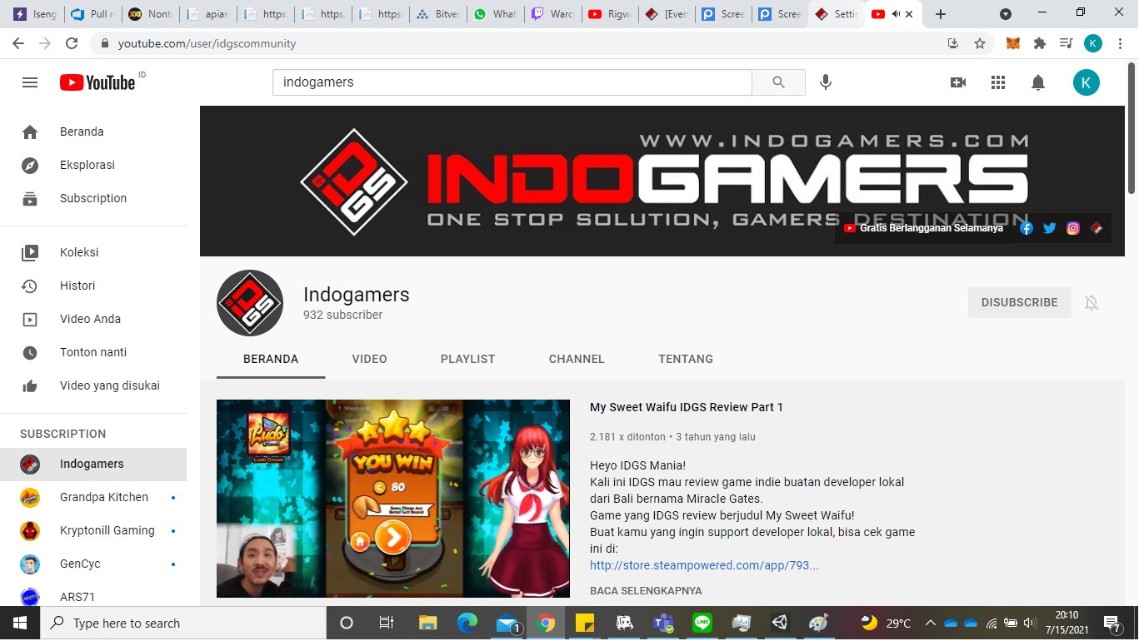Open the account avatar in the YouTube header
This screenshot has height=641, width=1139.
[x=1087, y=82]
